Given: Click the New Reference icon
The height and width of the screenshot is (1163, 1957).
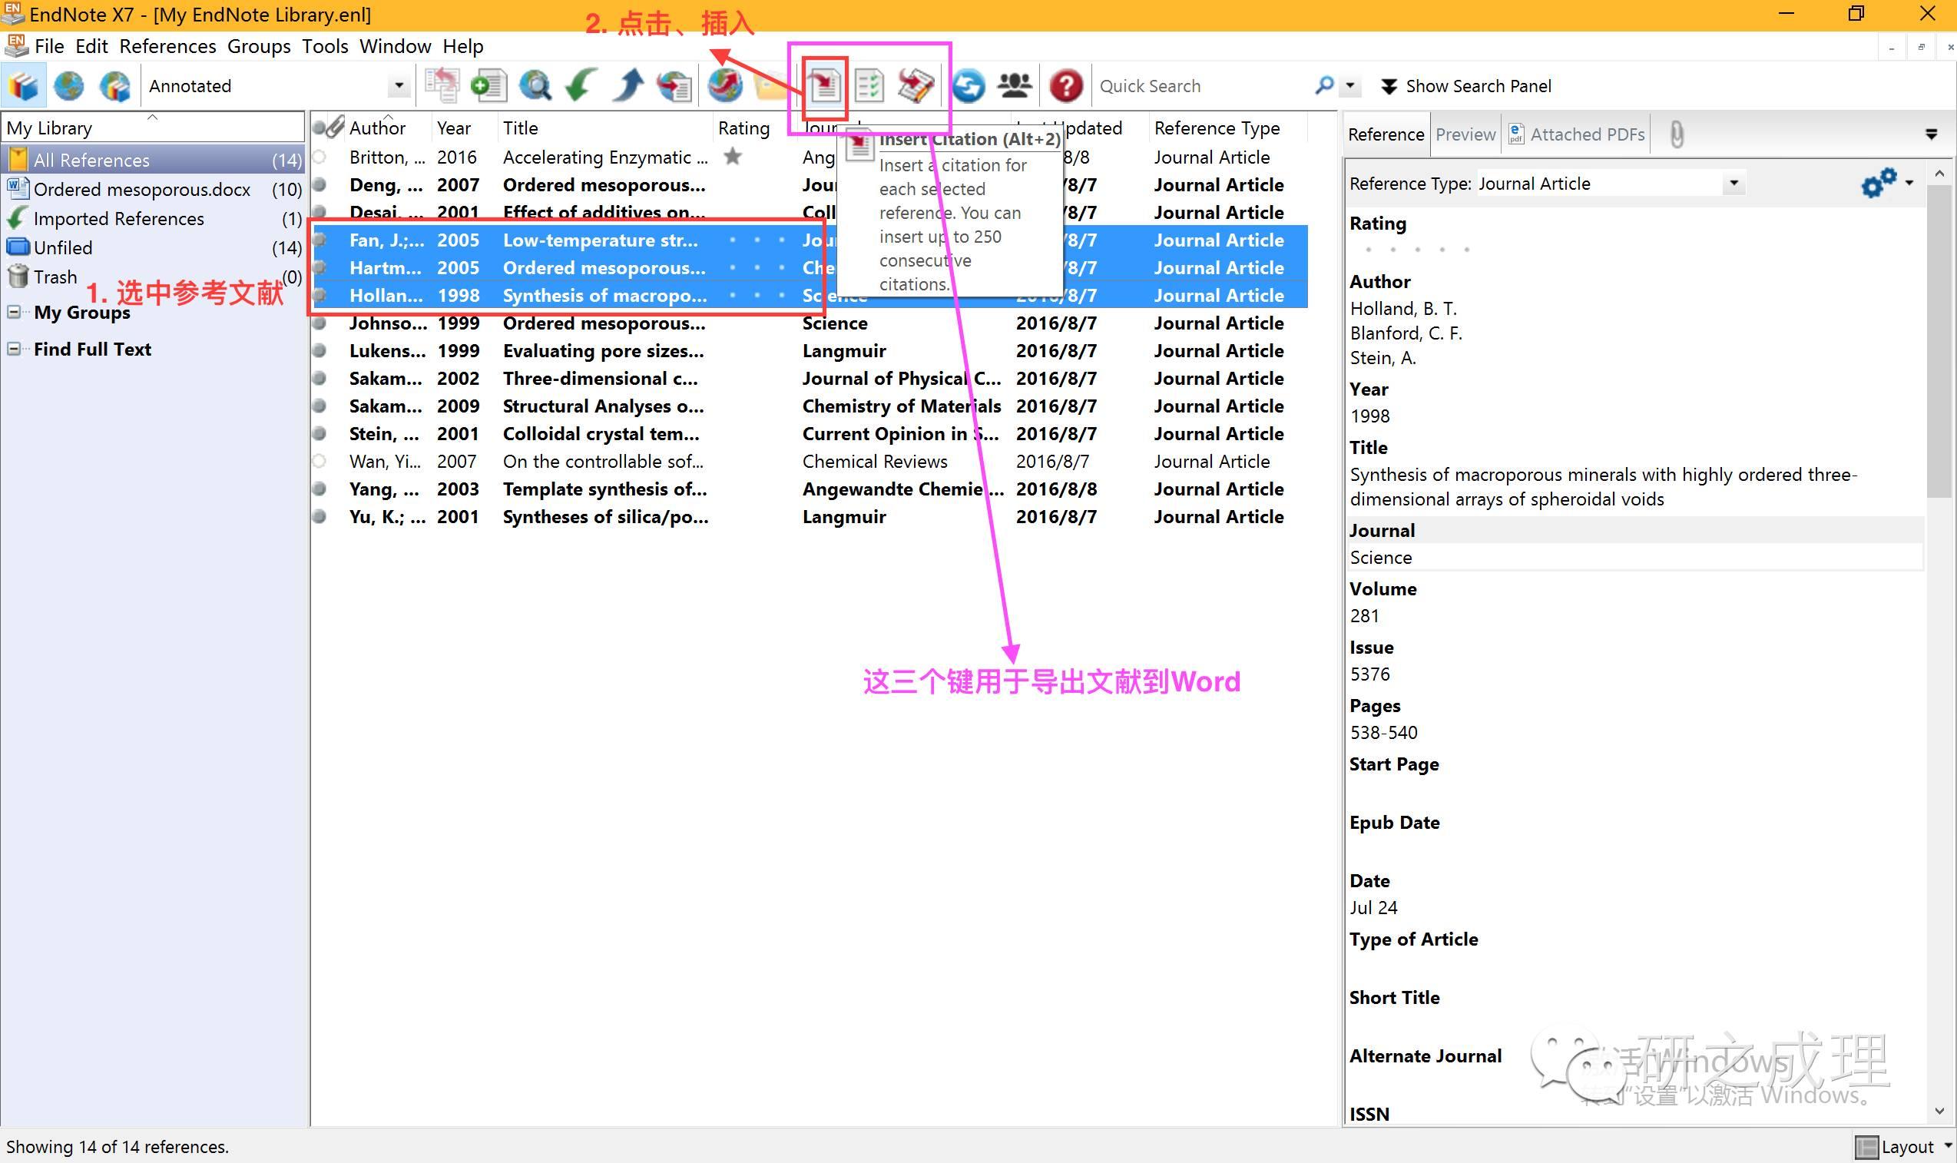Looking at the screenshot, I should point(488,85).
